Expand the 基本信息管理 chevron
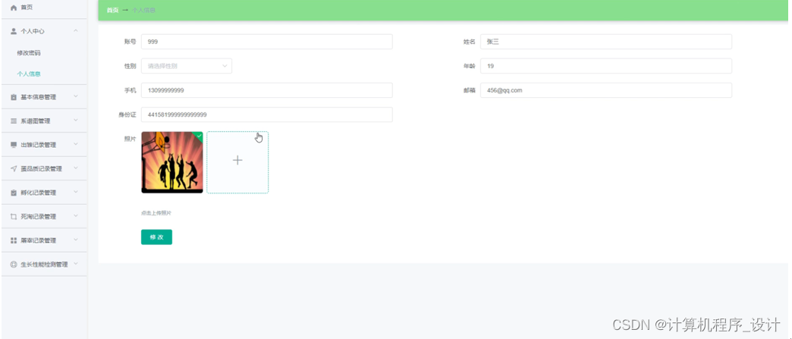Screen dimensions: 792x339 tap(76, 96)
